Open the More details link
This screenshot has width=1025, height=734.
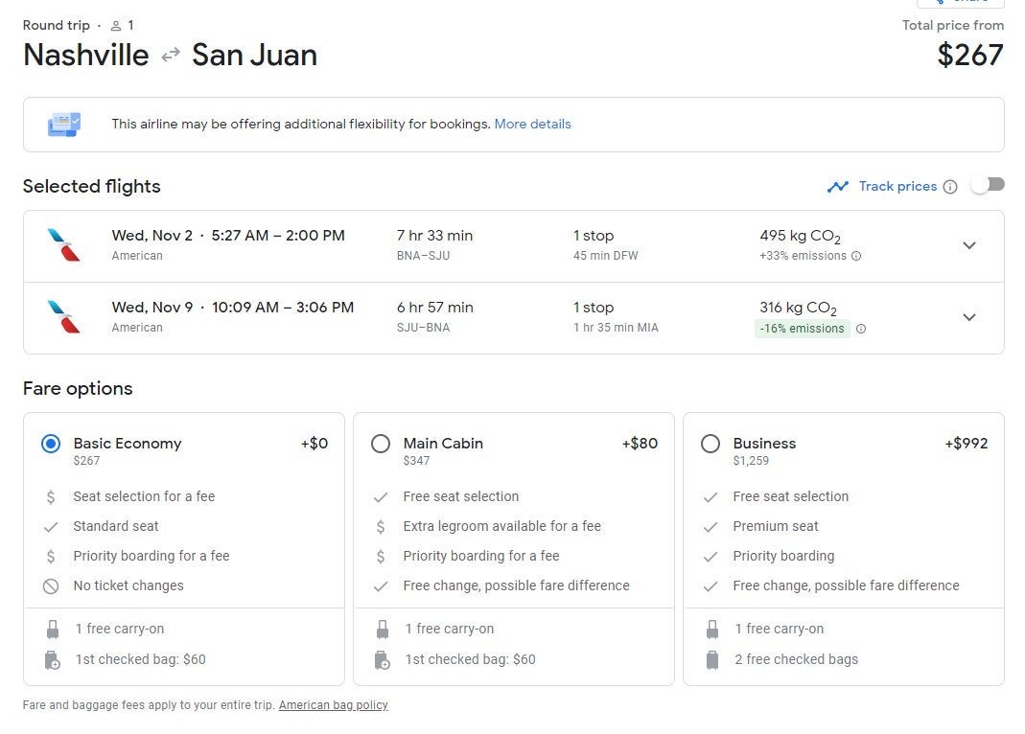click(x=532, y=125)
